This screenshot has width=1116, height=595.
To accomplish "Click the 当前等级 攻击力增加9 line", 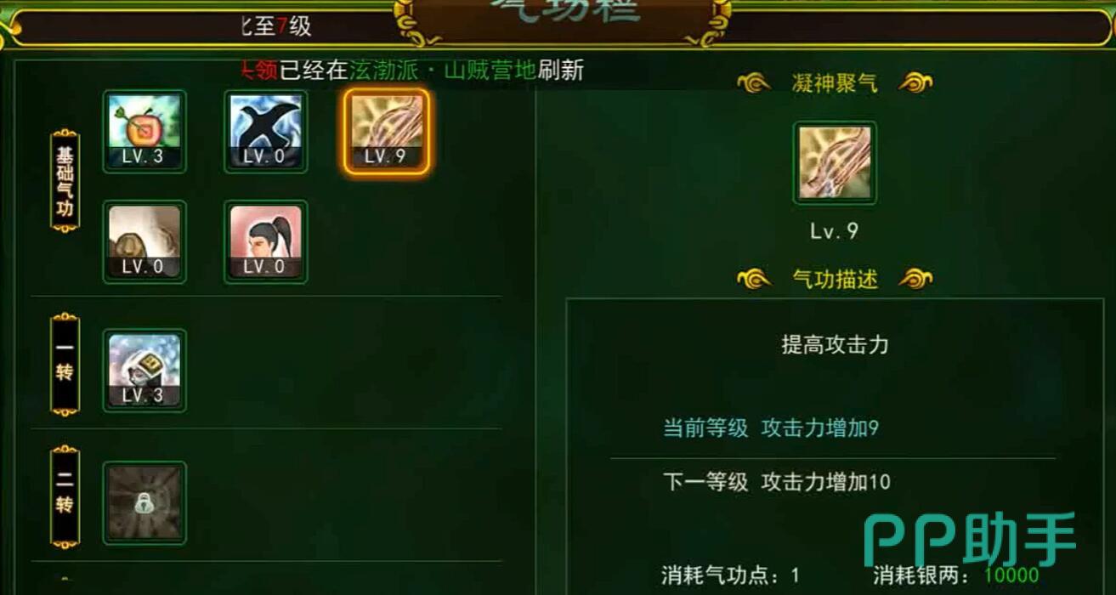I will [x=771, y=428].
